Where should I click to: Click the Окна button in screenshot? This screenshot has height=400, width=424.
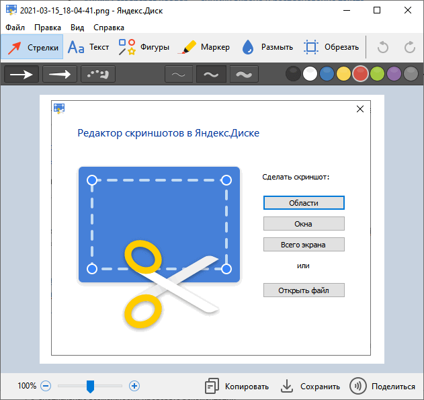(304, 224)
